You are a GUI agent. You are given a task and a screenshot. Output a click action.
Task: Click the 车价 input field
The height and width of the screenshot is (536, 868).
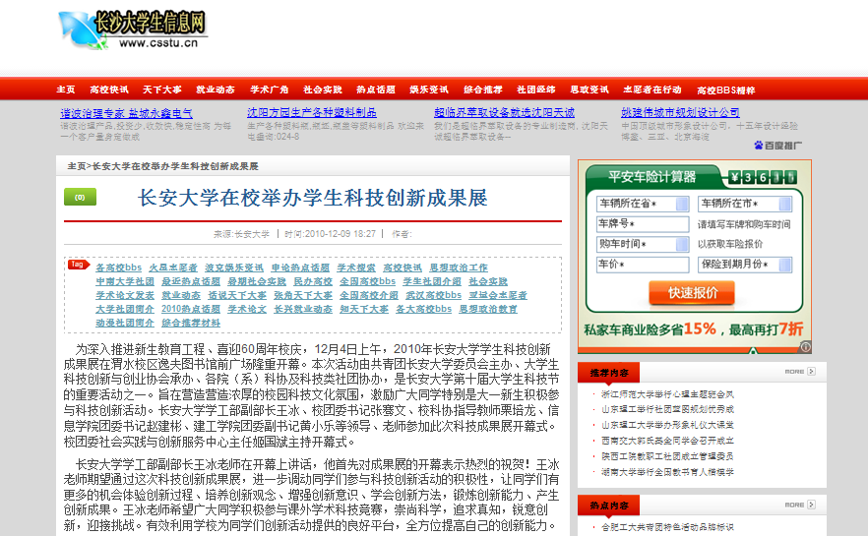click(643, 265)
